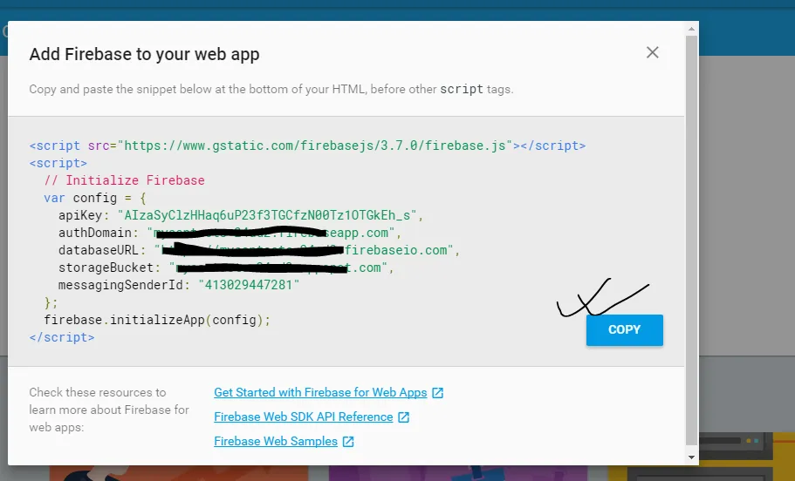
Task: Click external-link icon beside SDK API Reference
Action: (403, 417)
